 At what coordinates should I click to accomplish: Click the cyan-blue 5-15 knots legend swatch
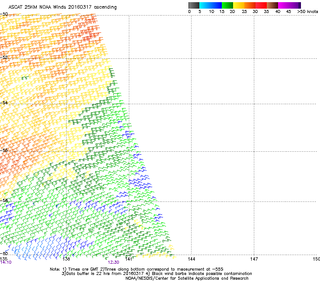pos(211,5)
